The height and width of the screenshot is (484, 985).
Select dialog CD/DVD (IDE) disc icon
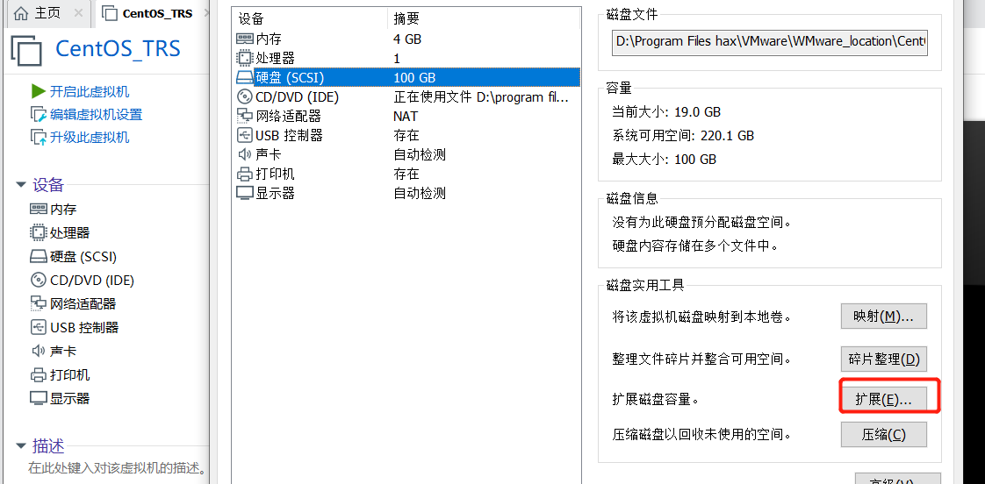click(x=244, y=96)
